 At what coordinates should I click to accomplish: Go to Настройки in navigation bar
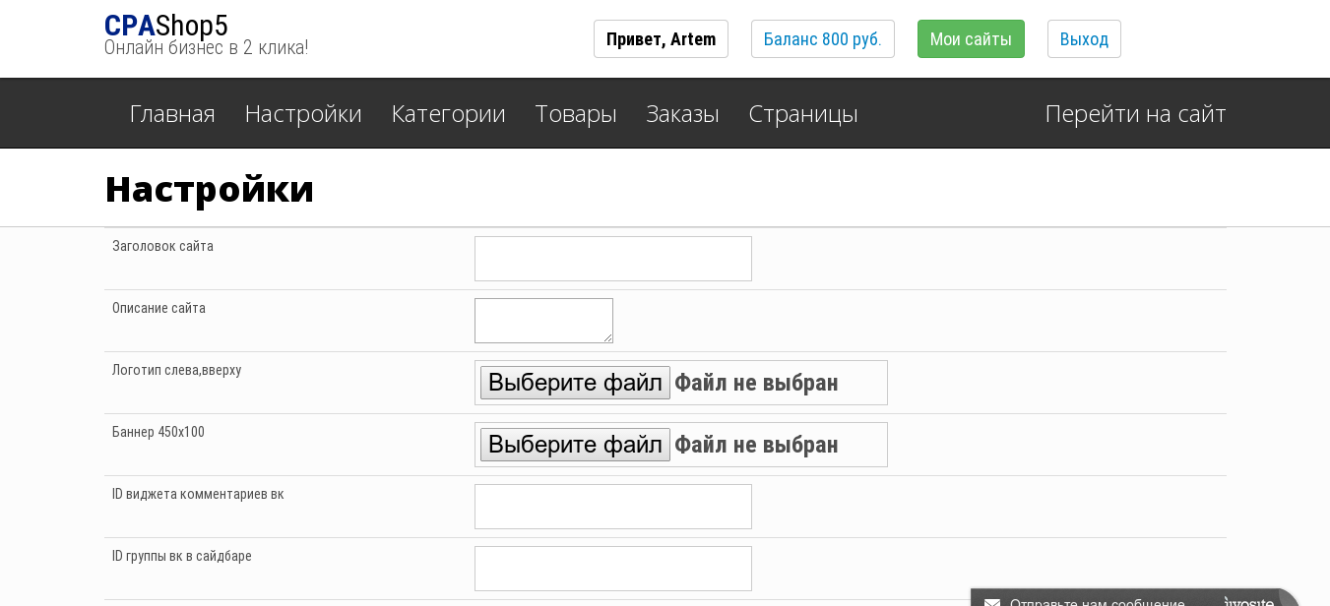click(x=303, y=114)
